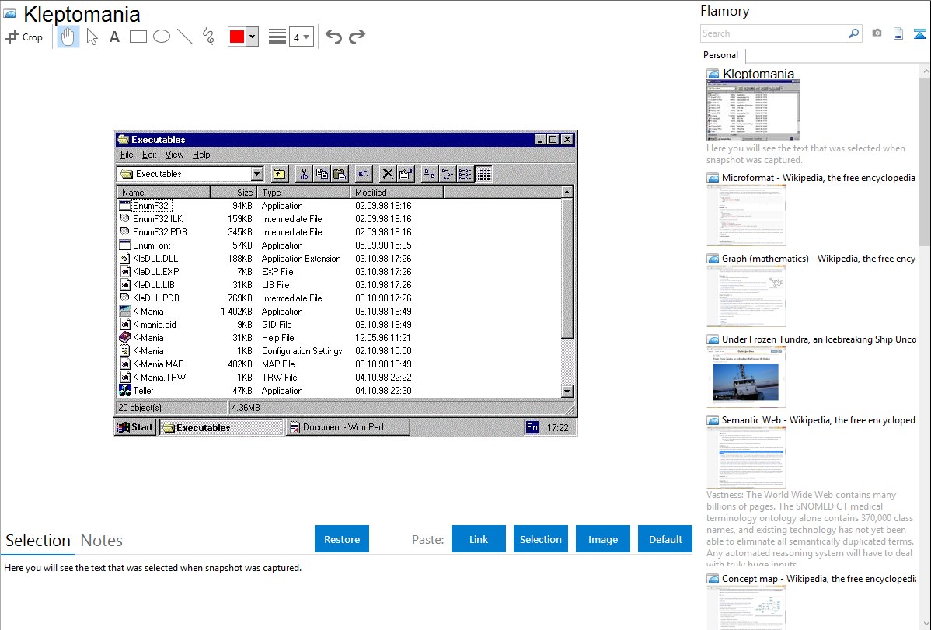
Task: Sort by the Size column header
Action: click(233, 193)
